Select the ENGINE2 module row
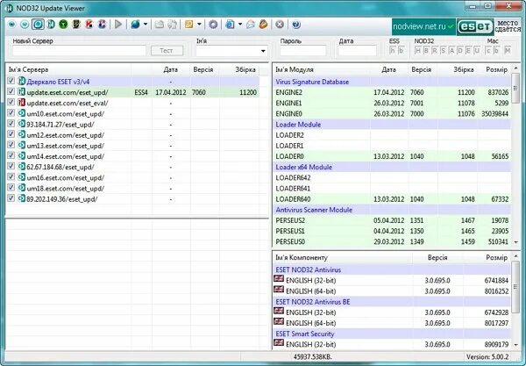The image size is (526, 366). pyautogui.click(x=392, y=92)
